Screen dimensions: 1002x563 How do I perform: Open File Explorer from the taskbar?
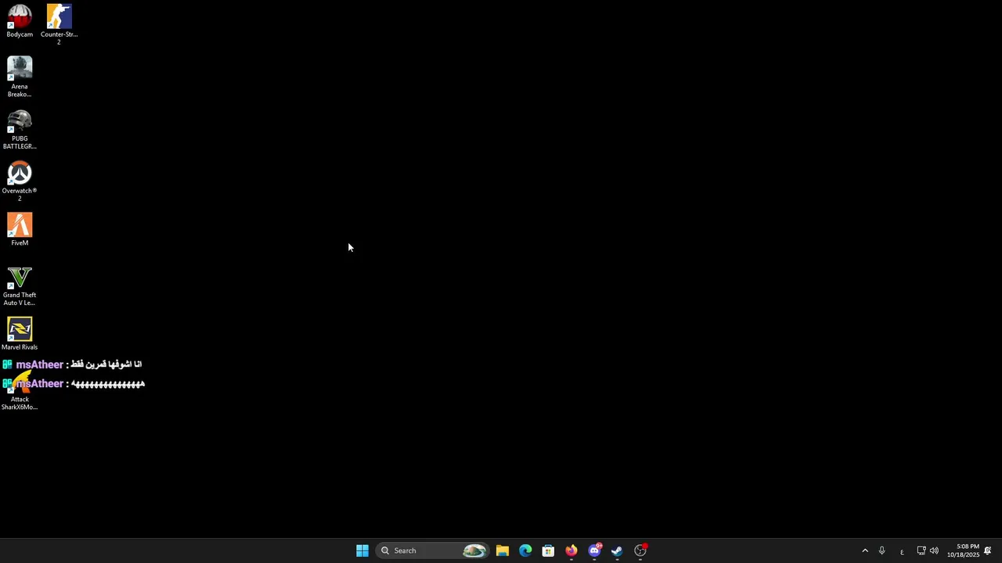[503, 550]
